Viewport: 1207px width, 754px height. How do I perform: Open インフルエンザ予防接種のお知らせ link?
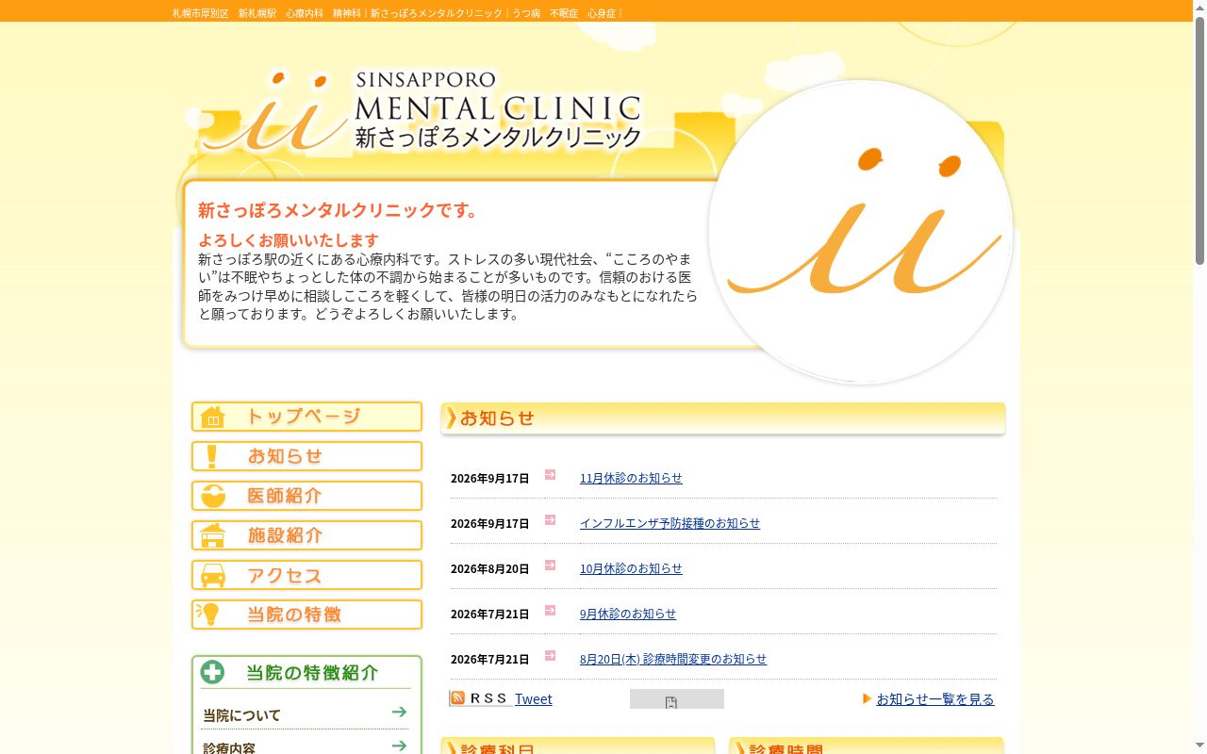(x=670, y=523)
